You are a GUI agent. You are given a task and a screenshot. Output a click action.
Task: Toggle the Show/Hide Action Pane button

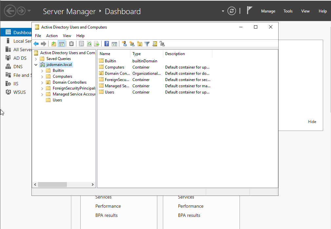[x=115, y=44]
